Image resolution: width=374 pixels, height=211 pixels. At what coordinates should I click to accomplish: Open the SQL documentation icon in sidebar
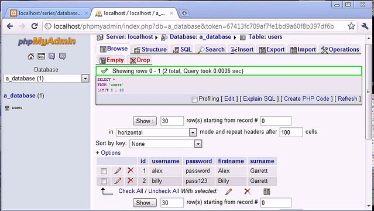pos(62,56)
